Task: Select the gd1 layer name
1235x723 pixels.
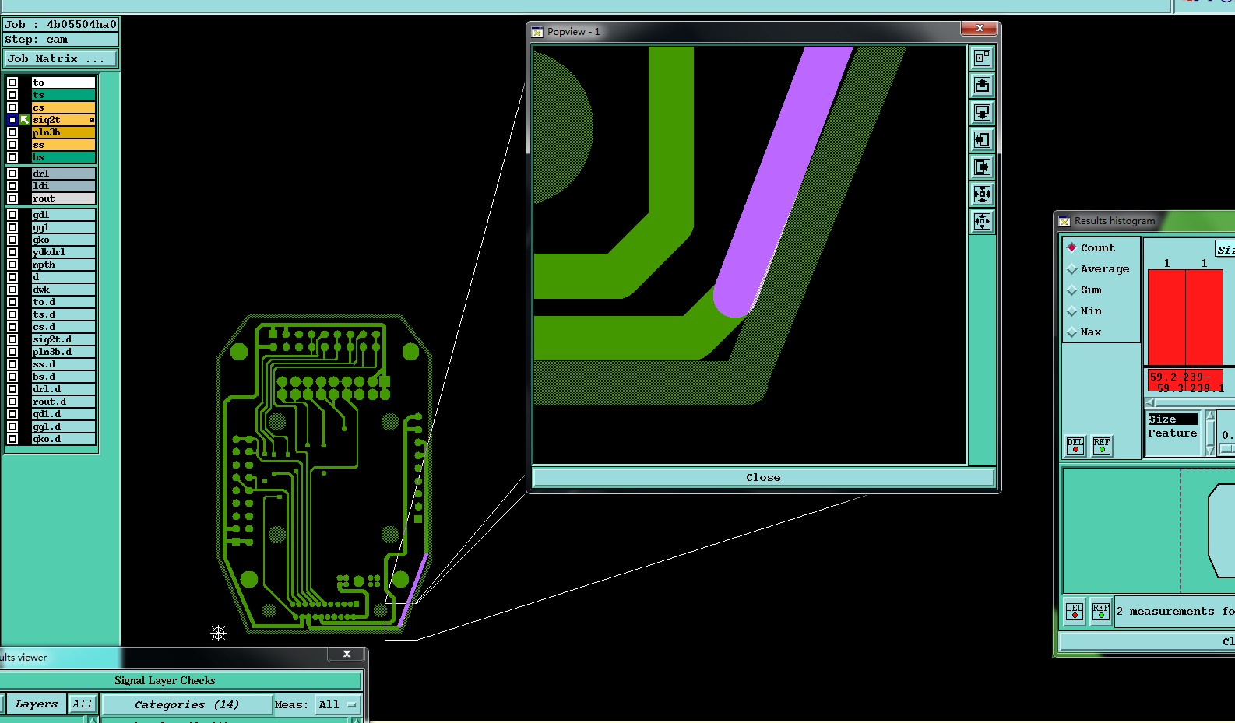Action: coord(63,215)
